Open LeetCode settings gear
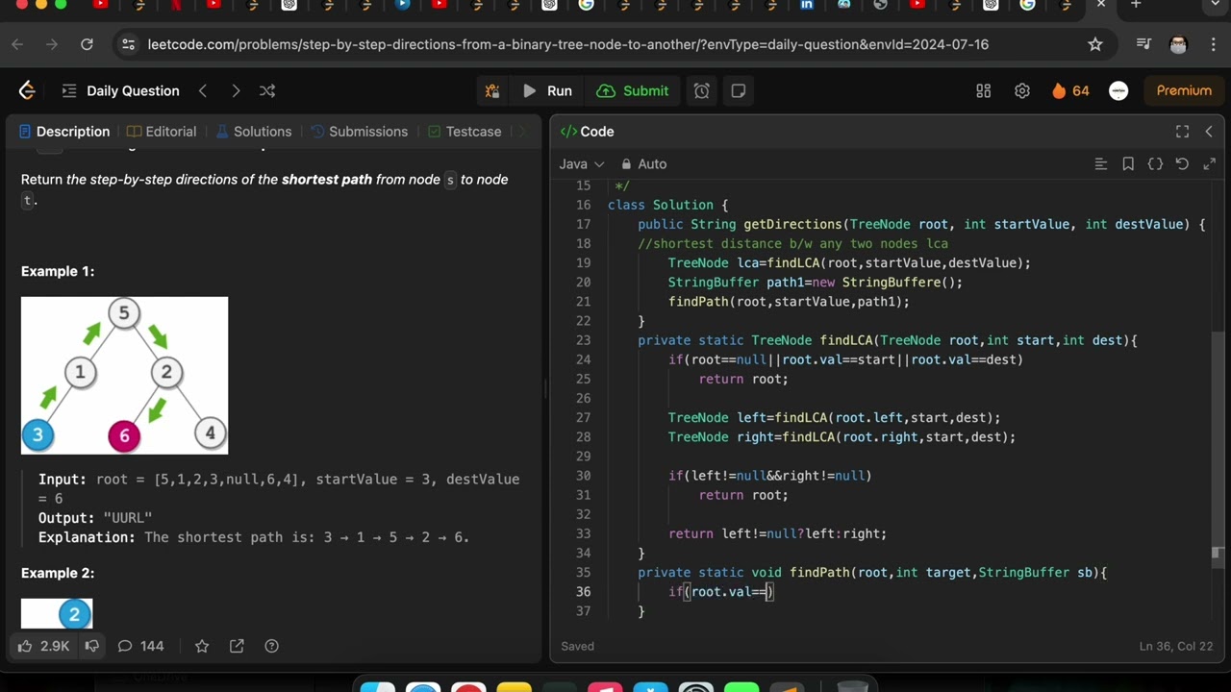The height and width of the screenshot is (692, 1231). pos(1022,90)
